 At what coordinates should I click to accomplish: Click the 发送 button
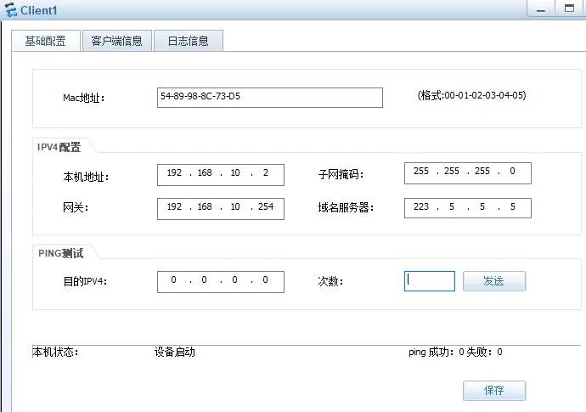click(494, 281)
